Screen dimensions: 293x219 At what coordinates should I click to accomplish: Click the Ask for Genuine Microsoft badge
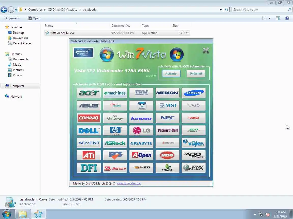(x=83, y=52)
